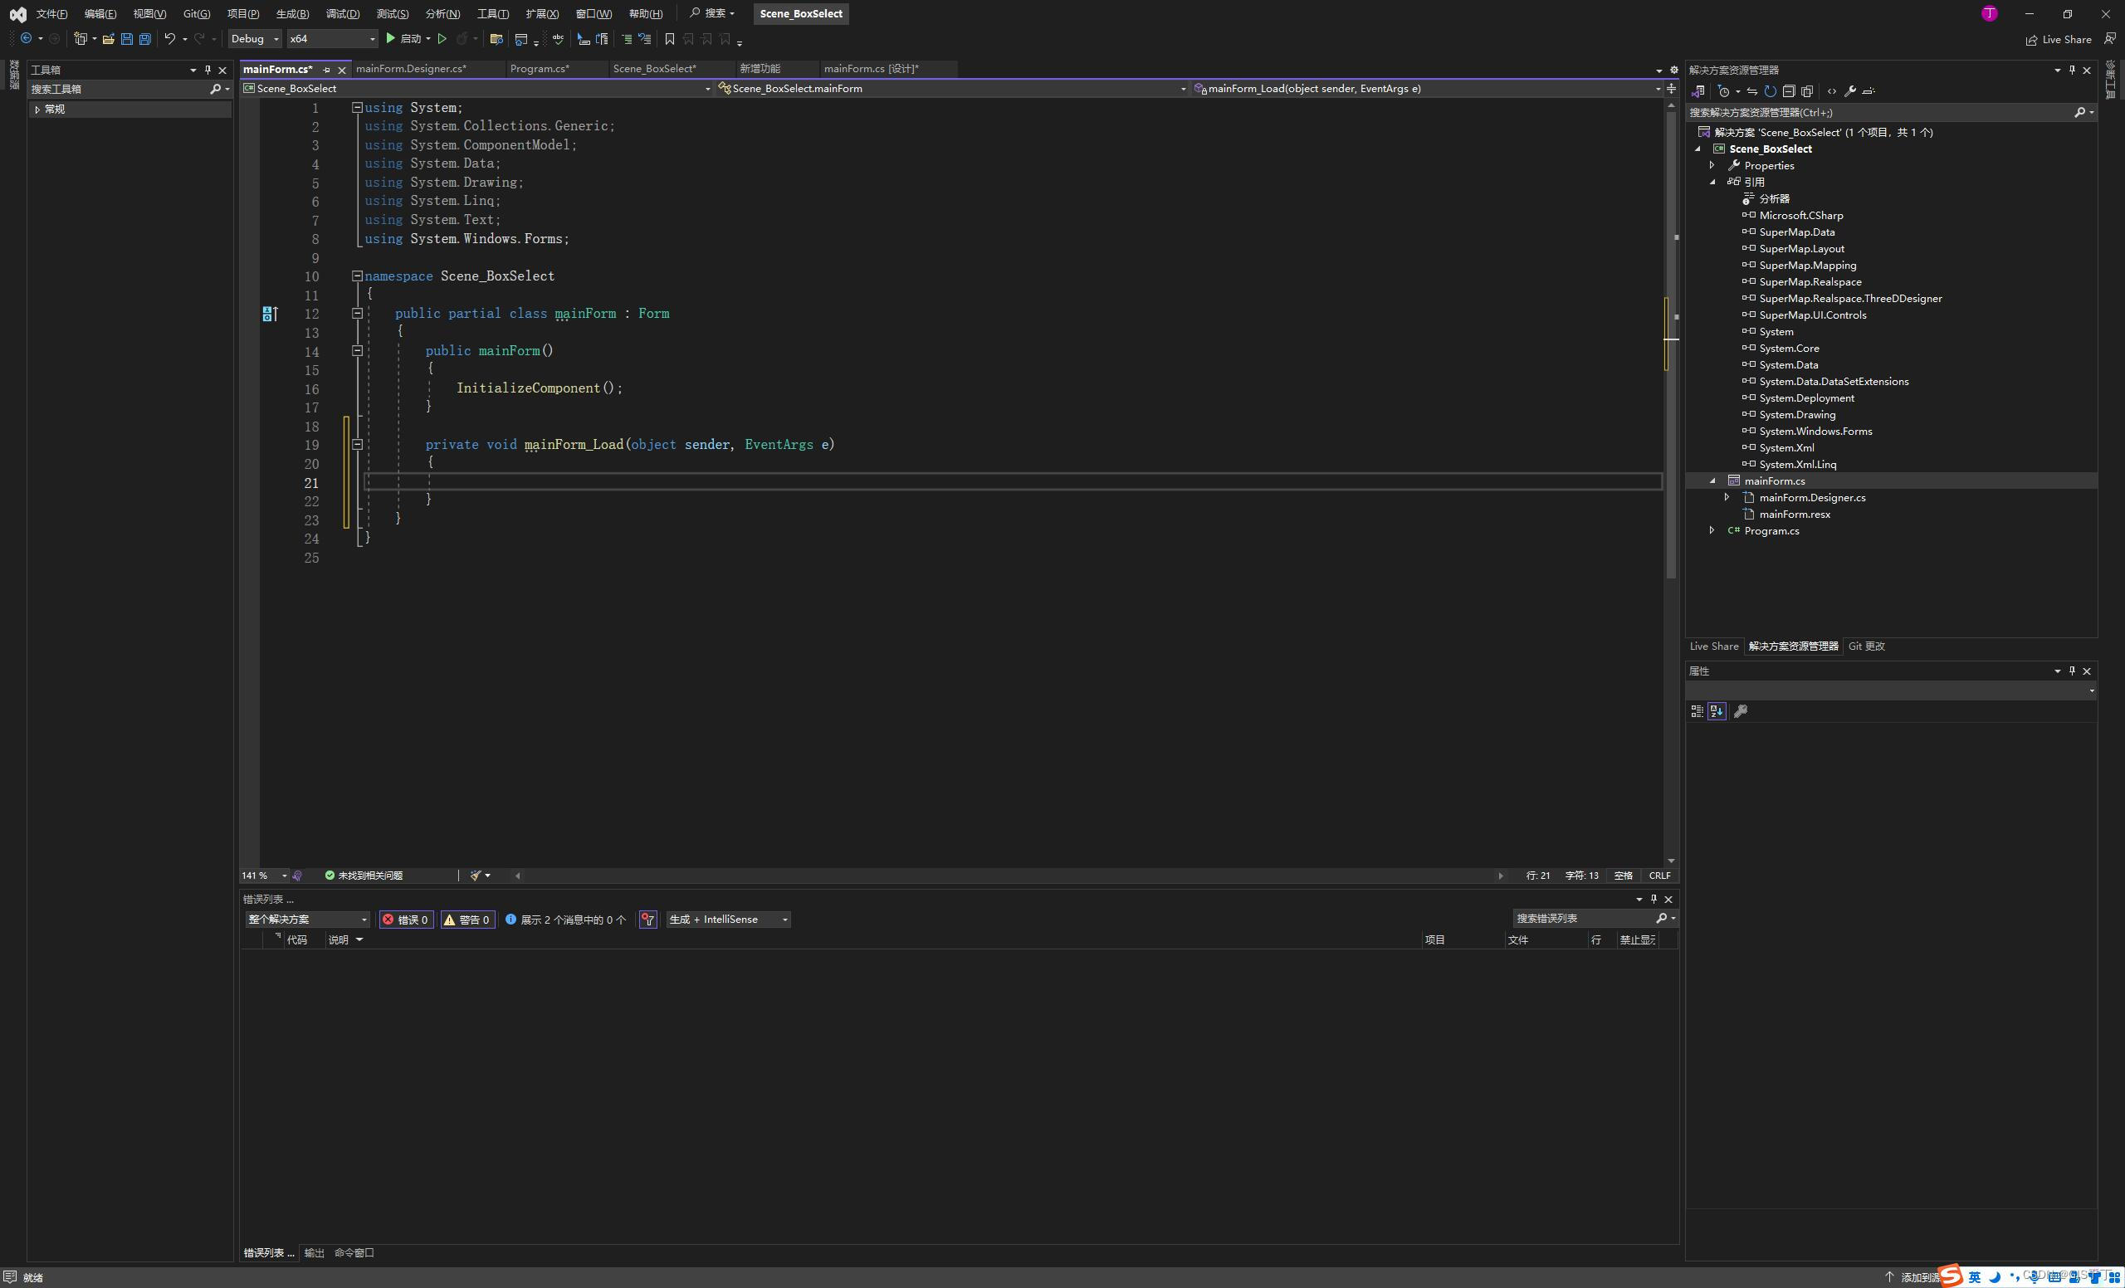Click the Comment Selected Lines icon
Screen dimensions: 2125x1288
626,39
